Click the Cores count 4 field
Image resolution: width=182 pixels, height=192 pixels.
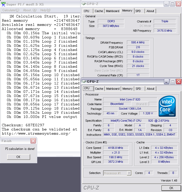pos(149,173)
